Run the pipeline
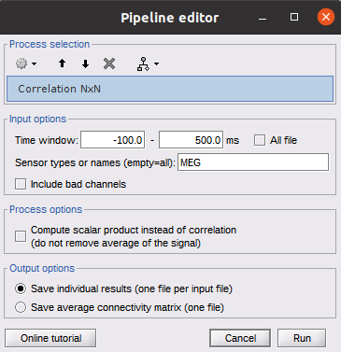341x352 pixels. 302,338
